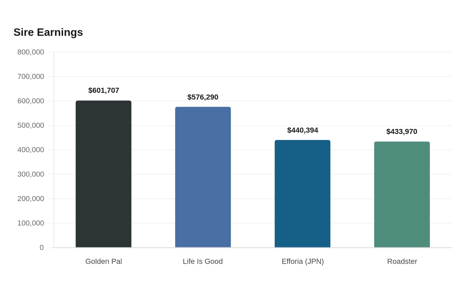
Task: Select the 700,000 y-axis tick label
Action: coord(31,77)
